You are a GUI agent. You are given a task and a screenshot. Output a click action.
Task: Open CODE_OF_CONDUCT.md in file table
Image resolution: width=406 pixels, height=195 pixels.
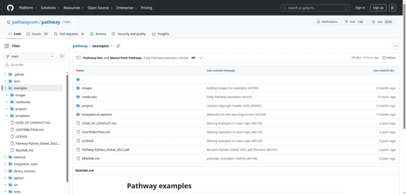pyautogui.click(x=99, y=123)
